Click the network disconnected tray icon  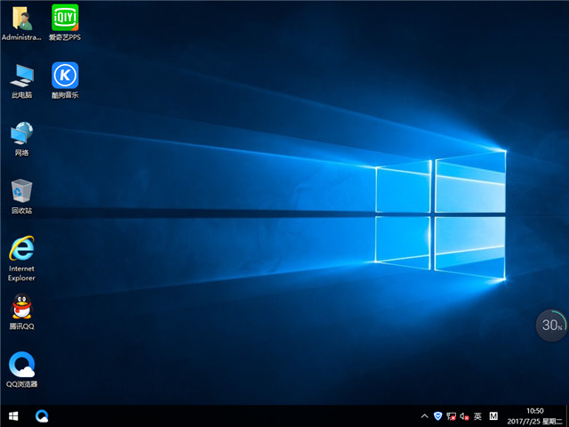[451, 416]
